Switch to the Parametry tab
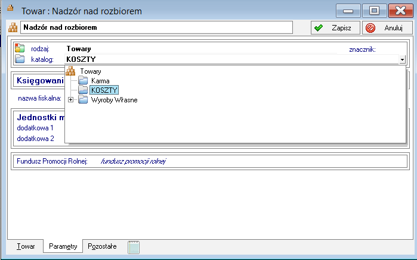 pyautogui.click(x=63, y=246)
